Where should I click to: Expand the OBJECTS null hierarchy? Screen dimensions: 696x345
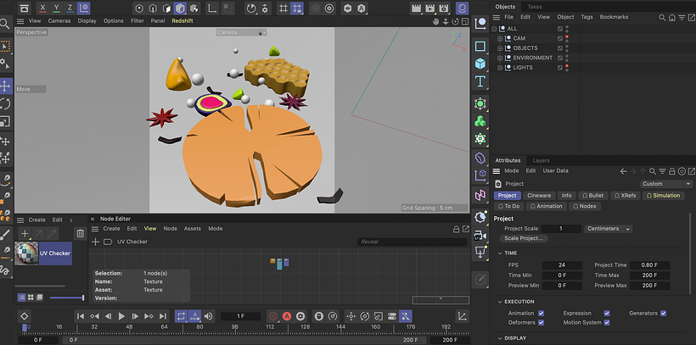pos(500,48)
